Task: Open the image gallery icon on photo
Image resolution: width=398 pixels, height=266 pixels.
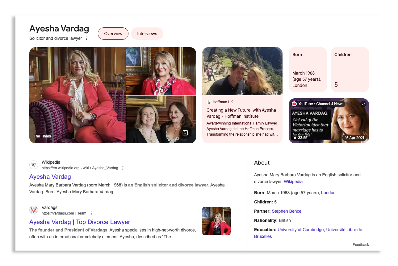Action: coord(185,133)
